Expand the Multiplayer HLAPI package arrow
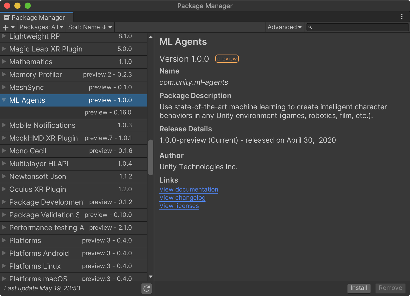Image resolution: width=410 pixels, height=296 pixels. (x=4, y=163)
